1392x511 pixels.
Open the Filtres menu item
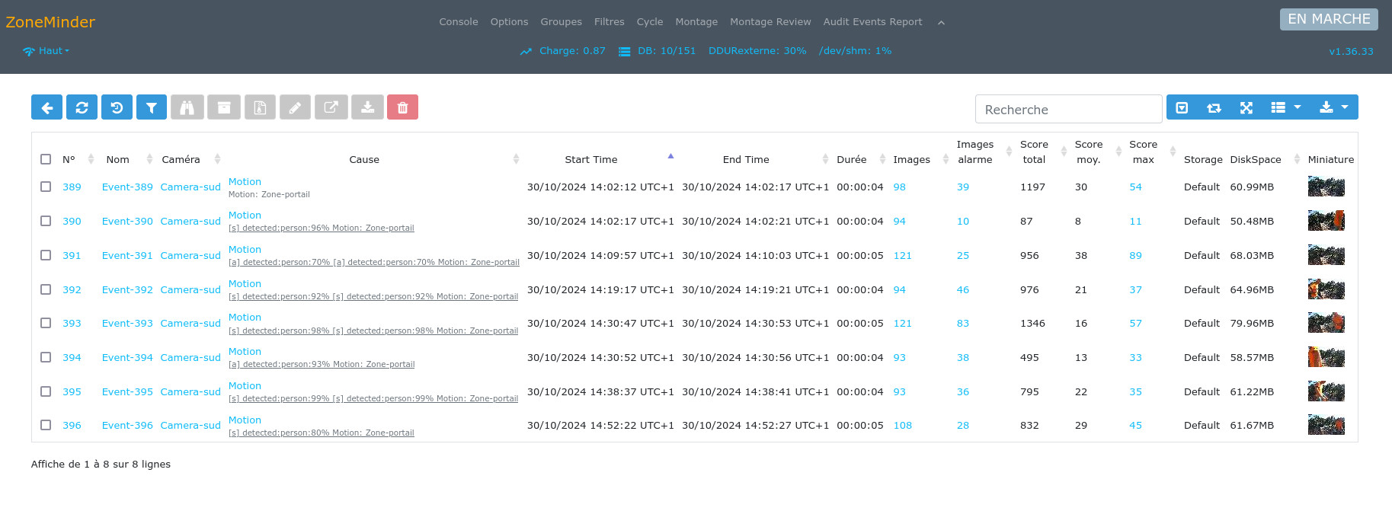tap(610, 22)
